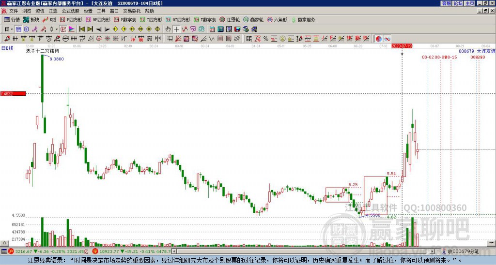This screenshot has width=496, height=265.
Task: Switch to the K线 chart view
Action: coord(49,19)
